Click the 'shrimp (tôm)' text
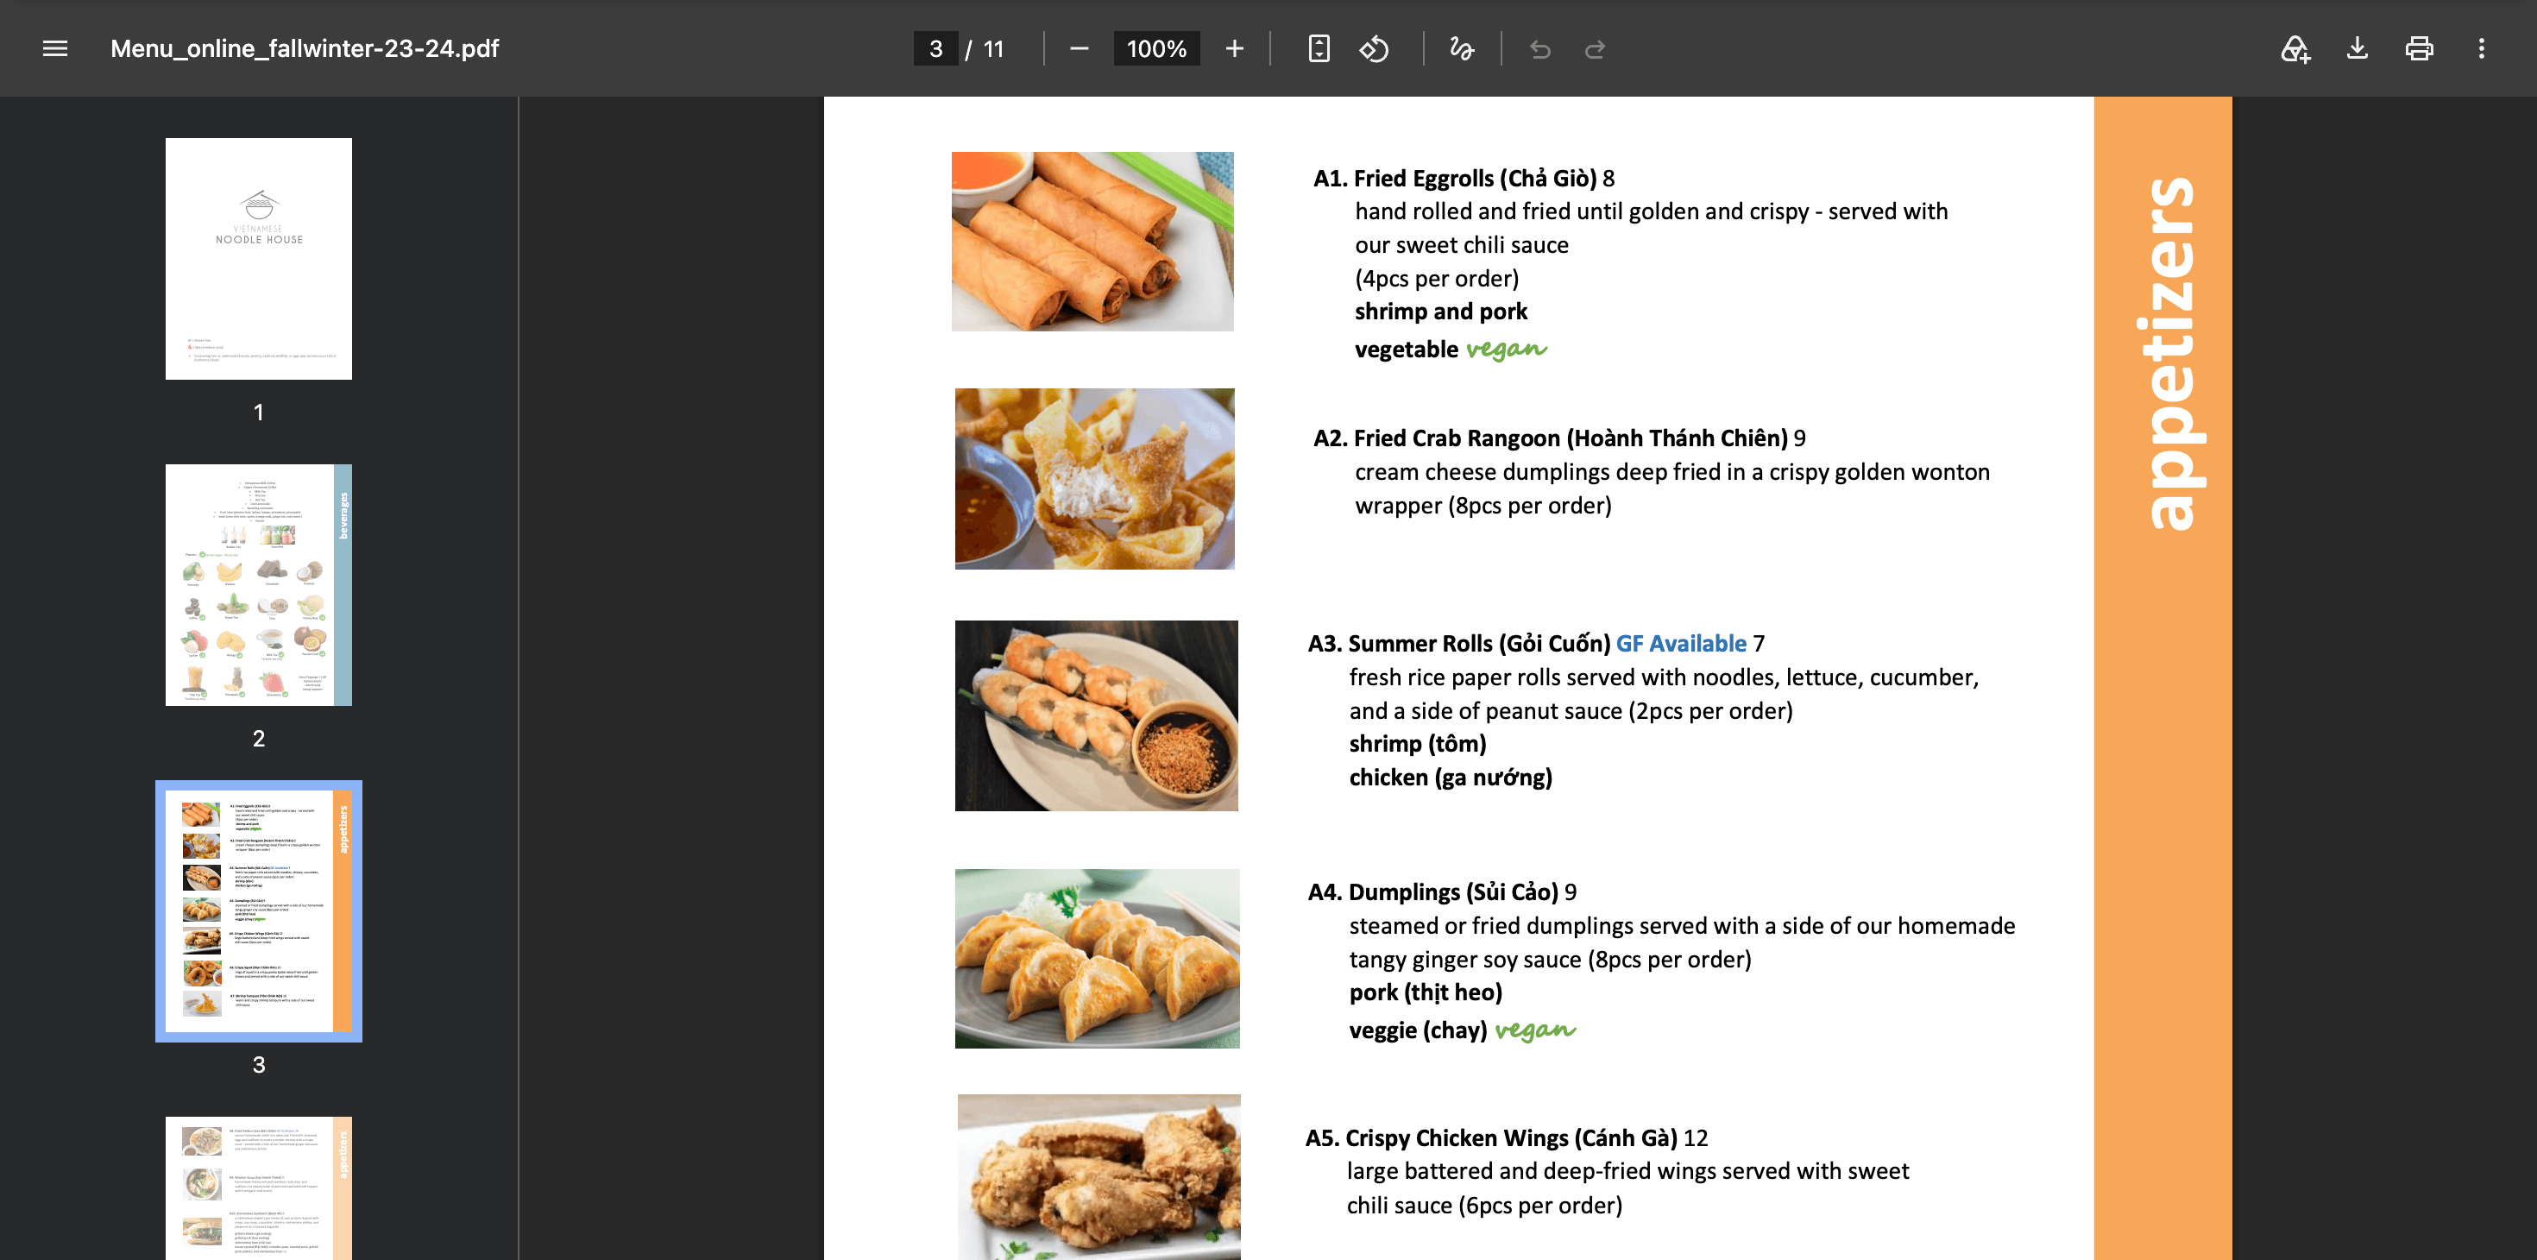This screenshot has width=2537, height=1260. click(1418, 744)
